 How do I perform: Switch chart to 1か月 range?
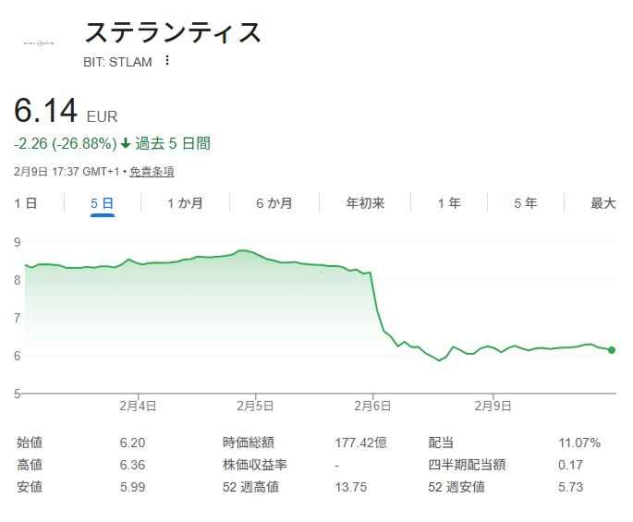point(184,203)
